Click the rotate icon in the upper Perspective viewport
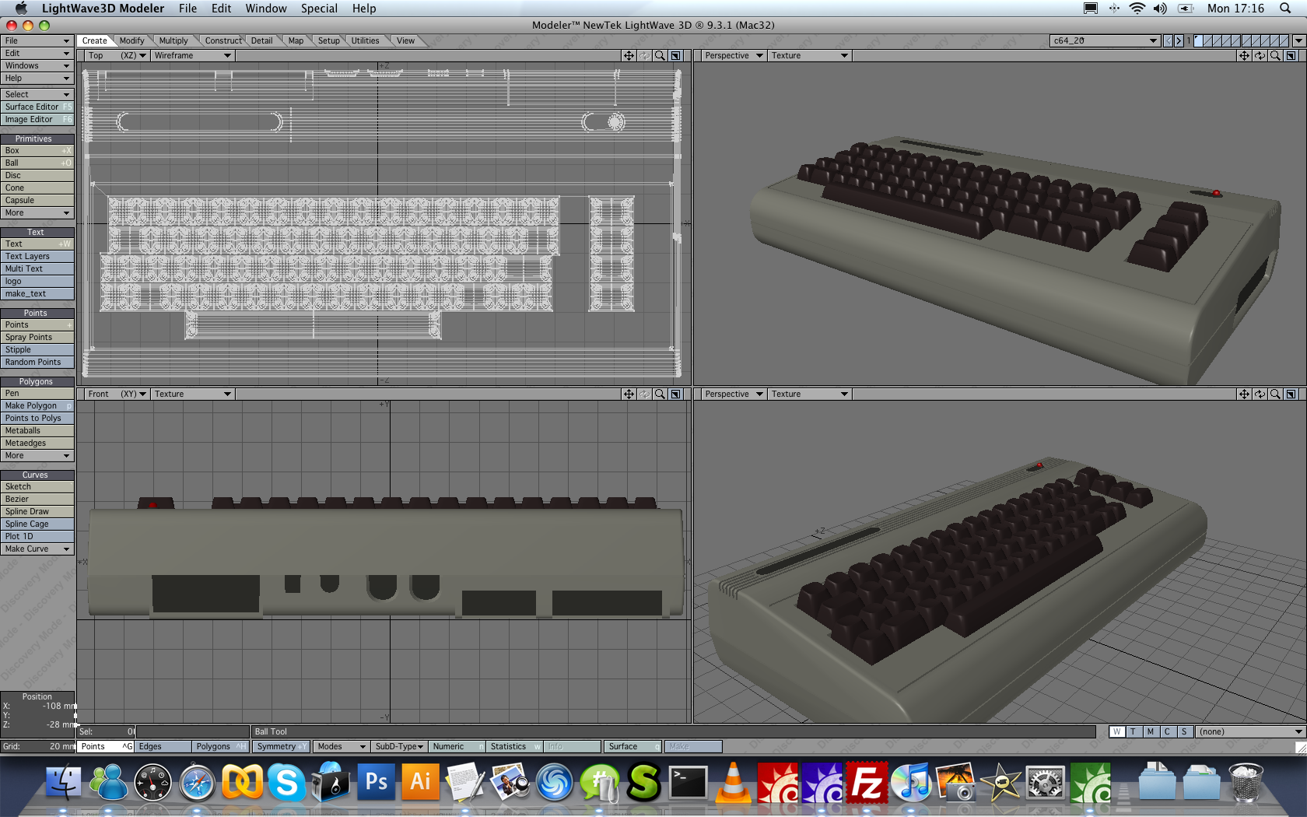Screen dimensions: 1307x817 (1260, 55)
